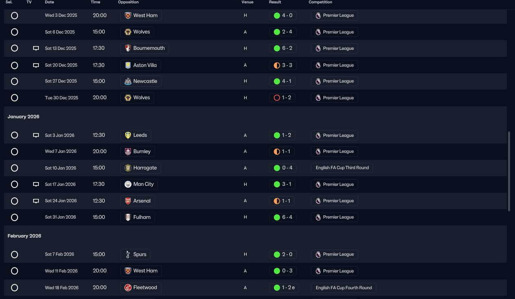Image resolution: width=515 pixels, height=299 pixels.
Task: Open English FA Cup Third Round competition
Action: pyautogui.click(x=342, y=168)
